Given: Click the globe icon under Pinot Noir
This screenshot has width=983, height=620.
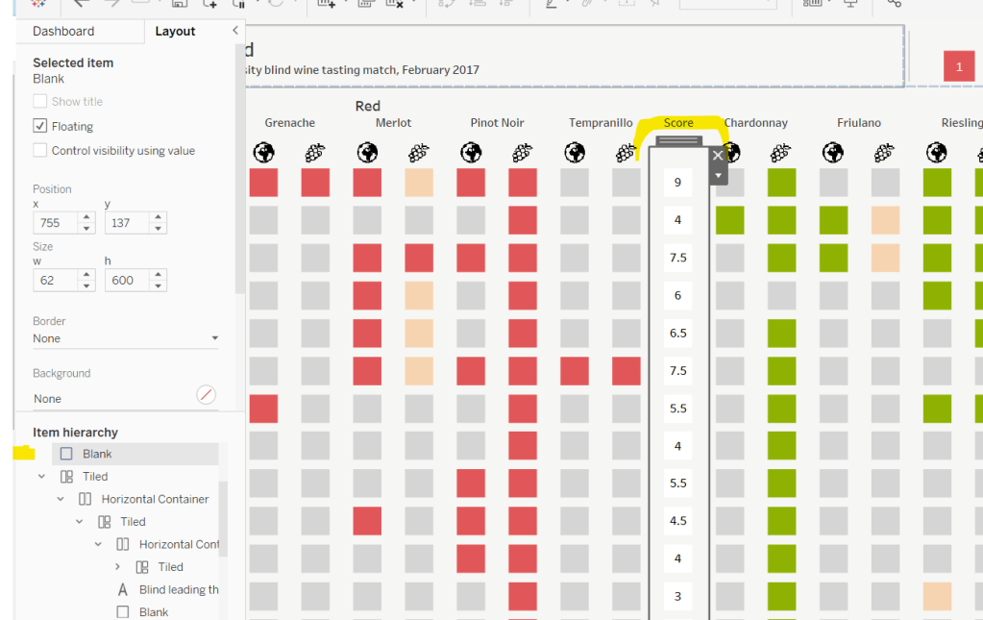Looking at the screenshot, I should point(471,153).
